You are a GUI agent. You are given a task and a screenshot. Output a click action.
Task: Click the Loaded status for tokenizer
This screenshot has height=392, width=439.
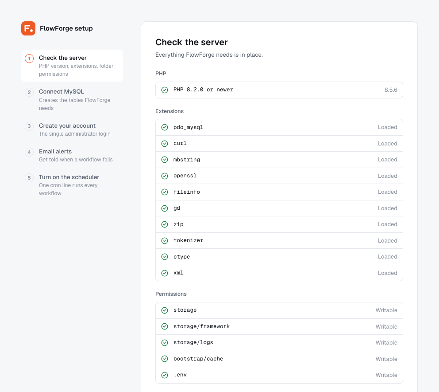point(388,241)
